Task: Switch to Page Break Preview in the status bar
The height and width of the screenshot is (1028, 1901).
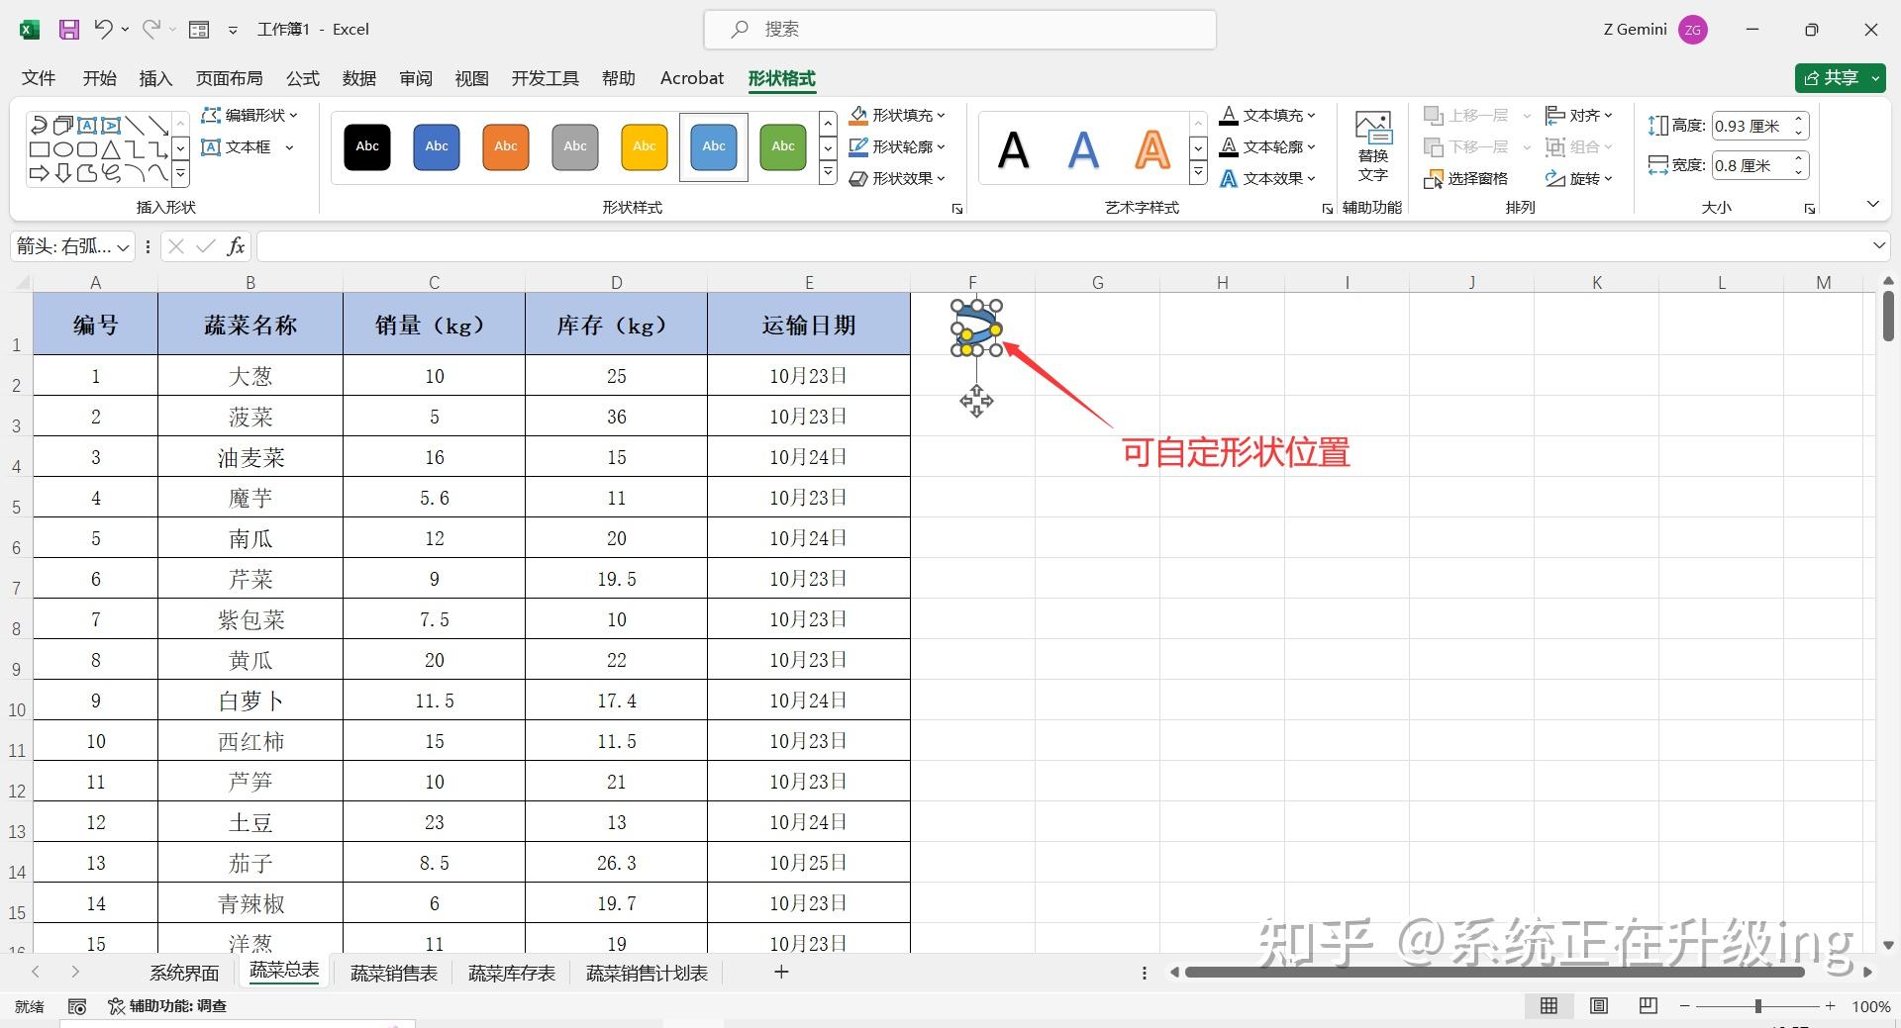Action: click(1648, 1005)
